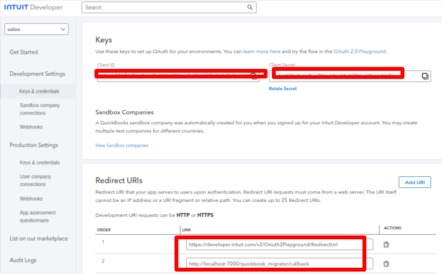The height and width of the screenshot is (274, 442).
Task: Open Development Sandbox company connections
Action: (40, 109)
